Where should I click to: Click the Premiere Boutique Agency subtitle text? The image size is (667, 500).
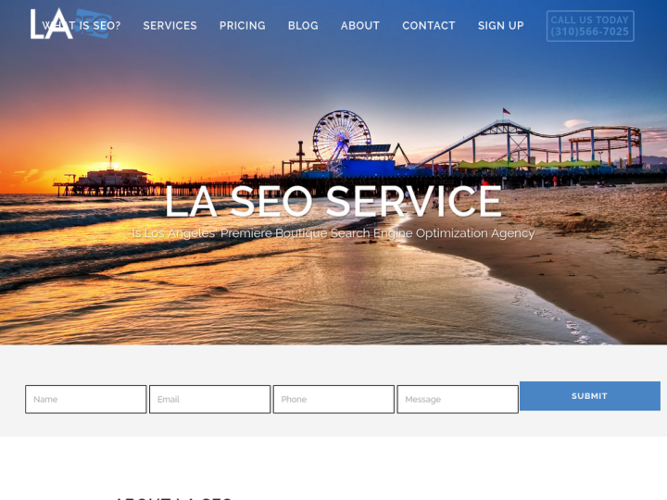coord(333,233)
